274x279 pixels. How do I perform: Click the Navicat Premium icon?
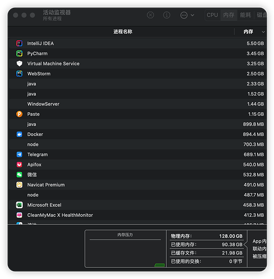pos(20,185)
